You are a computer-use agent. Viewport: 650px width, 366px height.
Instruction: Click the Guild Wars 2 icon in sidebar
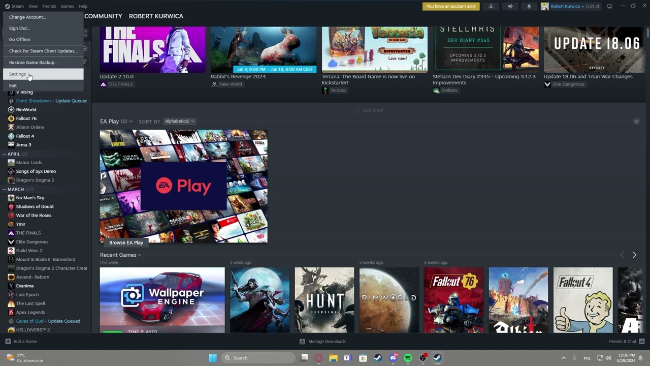pyautogui.click(x=11, y=251)
